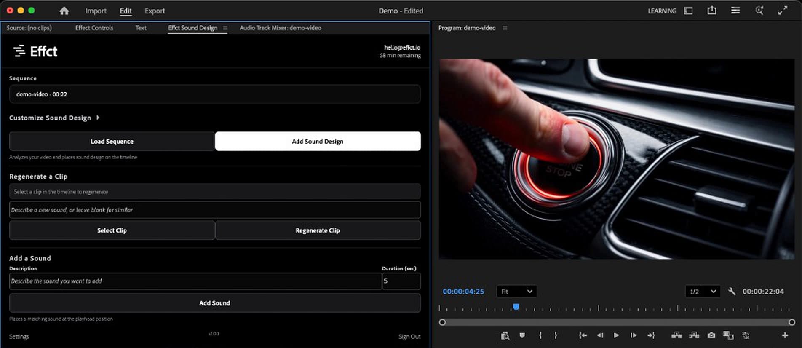Screen dimensions: 802x348
Task: Click the 58 min remaining text
Action: coord(400,55)
